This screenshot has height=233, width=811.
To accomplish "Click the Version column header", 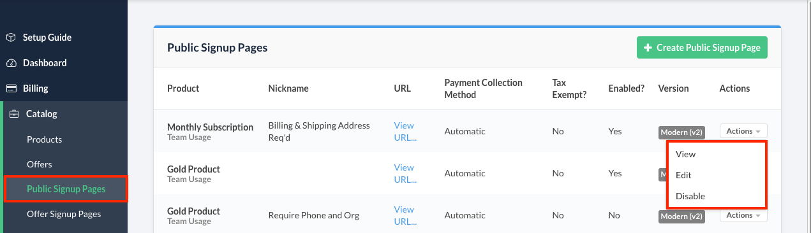I will 674,88.
